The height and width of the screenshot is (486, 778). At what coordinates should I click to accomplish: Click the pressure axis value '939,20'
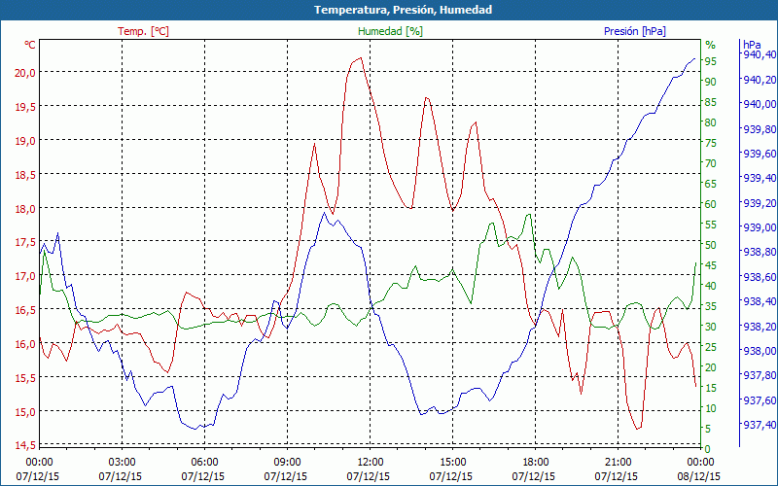[x=759, y=203]
